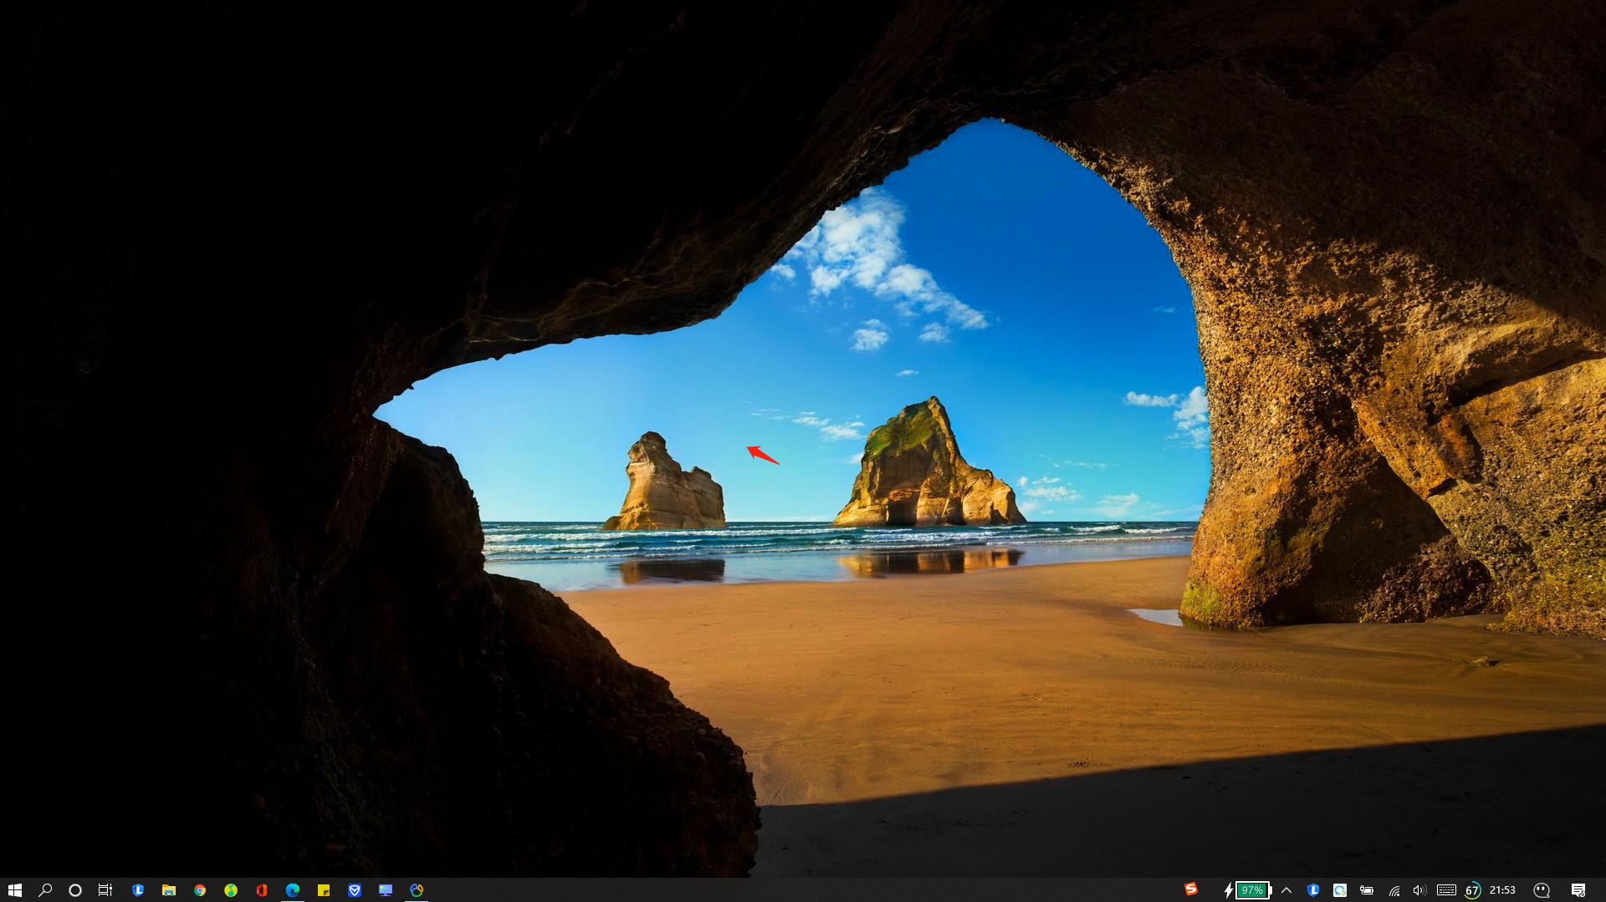Open yellow Sticky Notes icon
The width and height of the screenshot is (1606, 902).
pos(324,890)
